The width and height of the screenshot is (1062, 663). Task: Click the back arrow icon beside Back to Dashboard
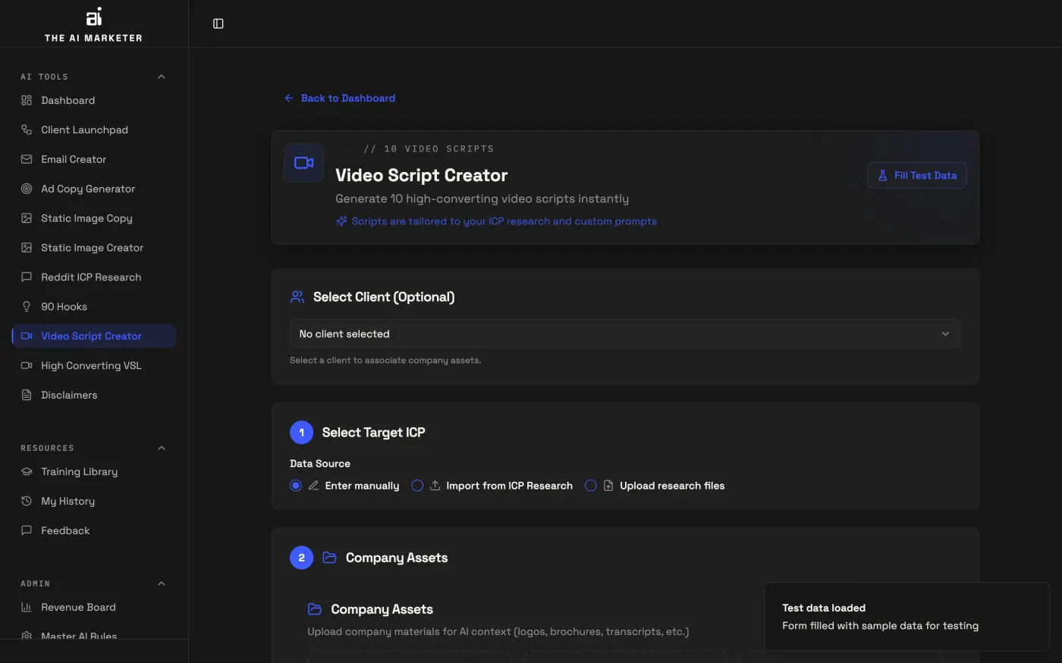289,99
